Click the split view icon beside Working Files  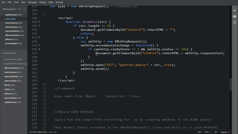[x=24, y=9]
